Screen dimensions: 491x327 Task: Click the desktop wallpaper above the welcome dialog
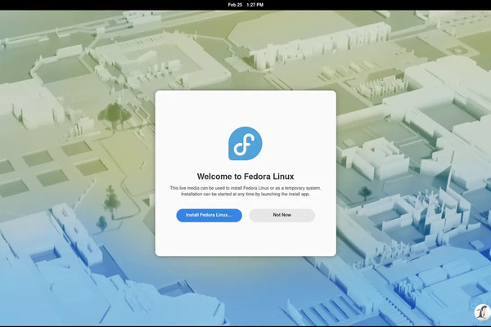tap(245, 49)
